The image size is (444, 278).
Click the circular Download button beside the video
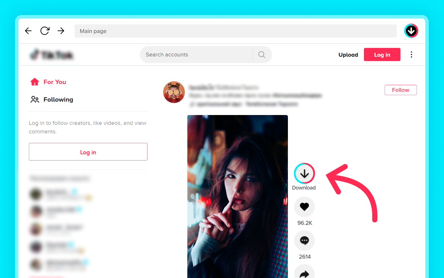coord(304,173)
